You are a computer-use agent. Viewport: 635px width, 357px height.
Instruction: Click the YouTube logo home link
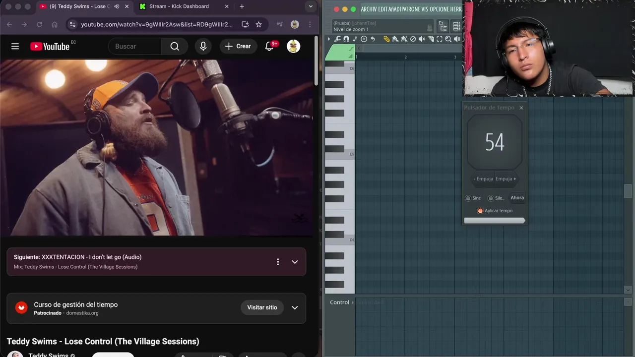coord(50,46)
